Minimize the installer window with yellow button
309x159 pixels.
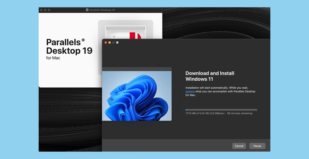109,43
